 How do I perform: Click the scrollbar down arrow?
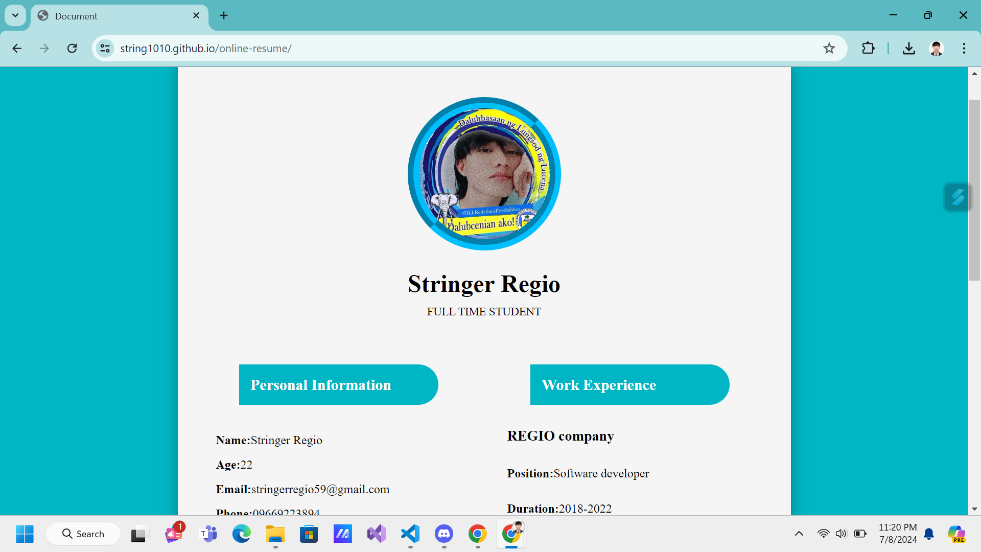(975, 509)
